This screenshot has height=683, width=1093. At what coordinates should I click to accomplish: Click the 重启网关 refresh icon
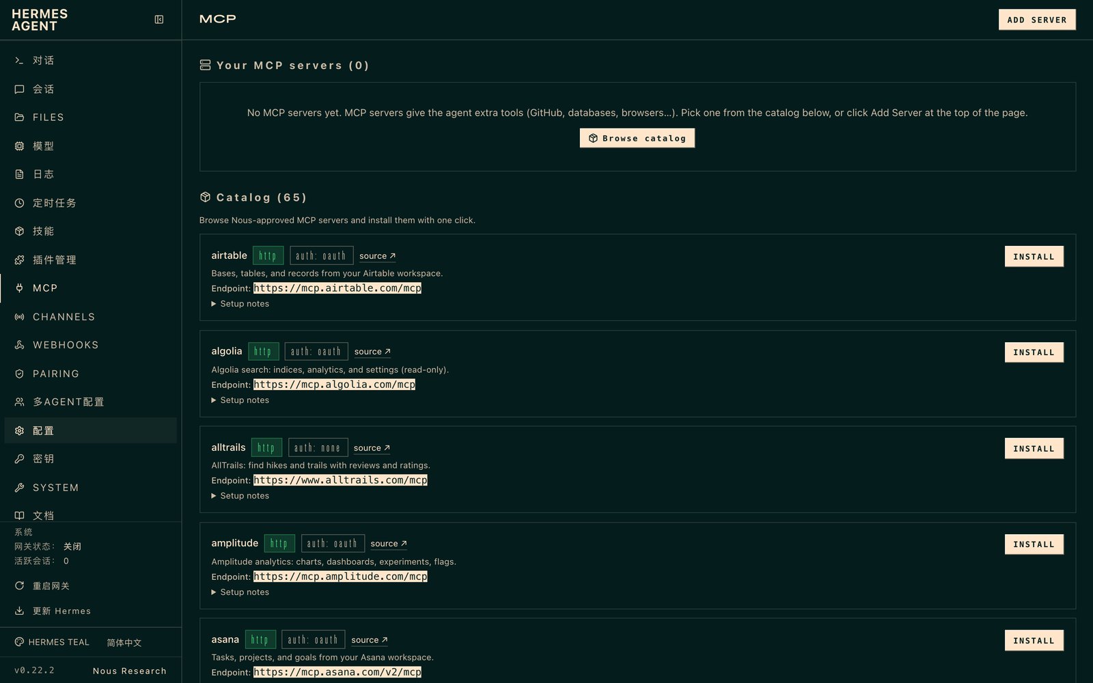coord(19,586)
